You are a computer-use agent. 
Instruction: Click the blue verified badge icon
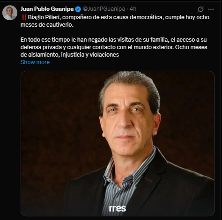click(78, 9)
